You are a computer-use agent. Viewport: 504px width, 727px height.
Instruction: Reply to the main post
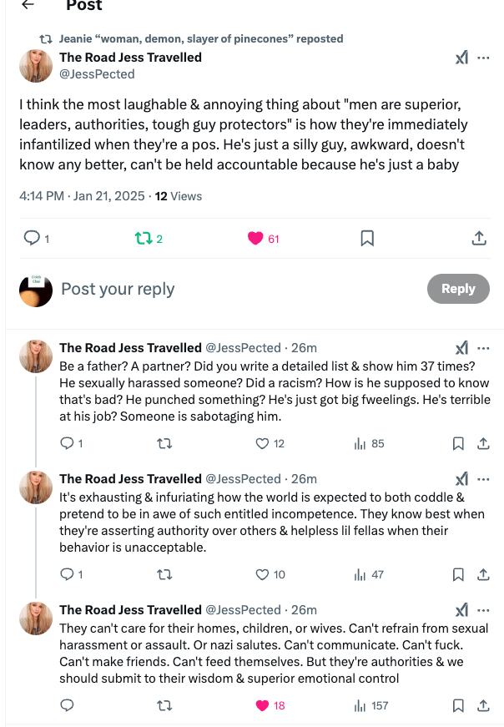pyautogui.click(x=32, y=238)
